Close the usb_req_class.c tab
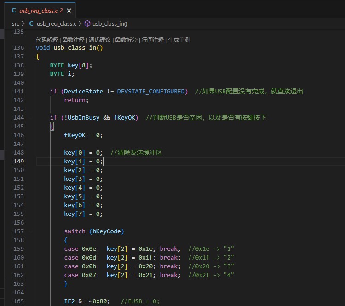Viewport: 345px width, 306px height. click(69, 11)
